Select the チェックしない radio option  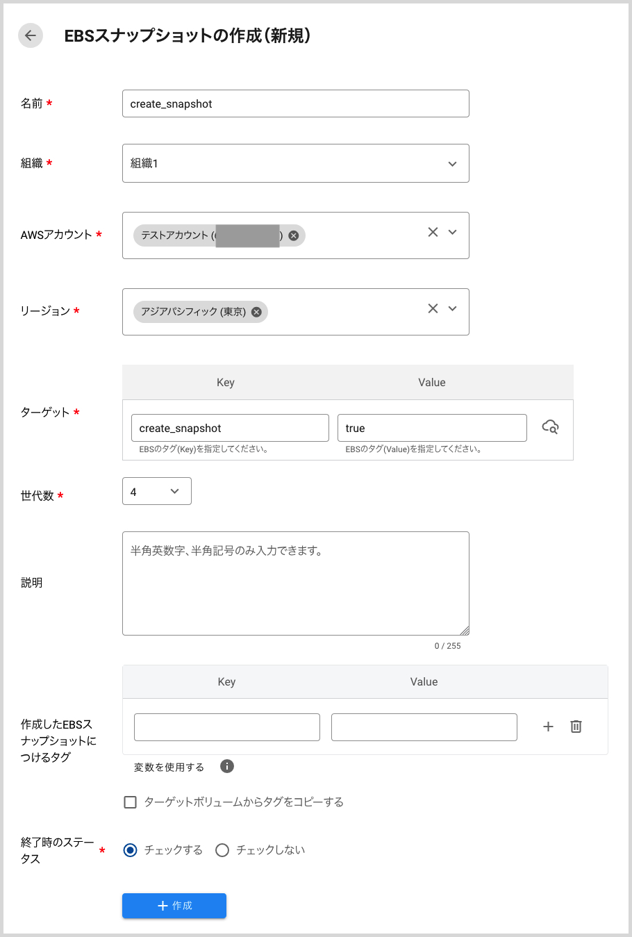point(222,850)
